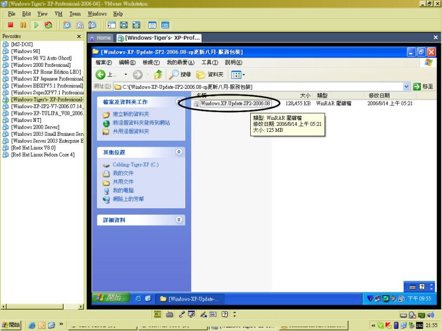Select [Windows 98] in Favorites
This screenshot has width=442, height=331.
[x=25, y=51]
